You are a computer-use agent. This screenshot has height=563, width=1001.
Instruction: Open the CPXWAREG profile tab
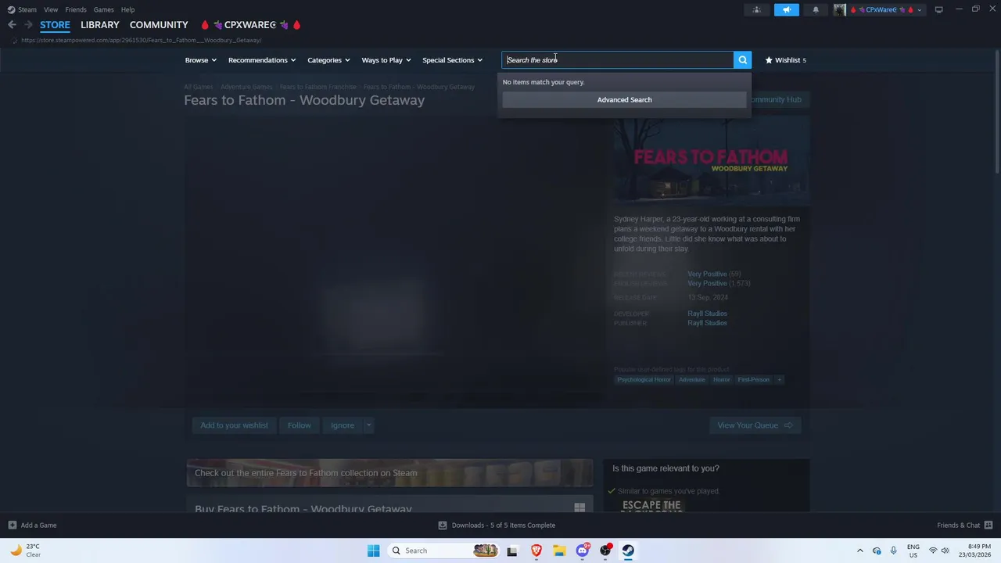(250, 25)
